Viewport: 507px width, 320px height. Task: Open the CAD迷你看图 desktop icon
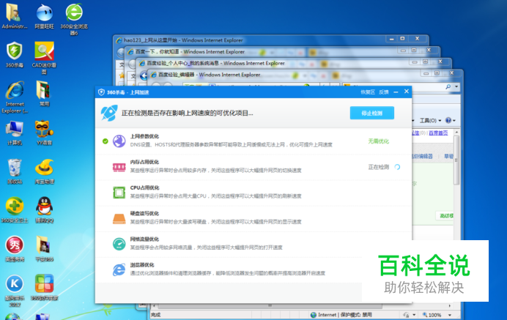[x=44, y=58]
